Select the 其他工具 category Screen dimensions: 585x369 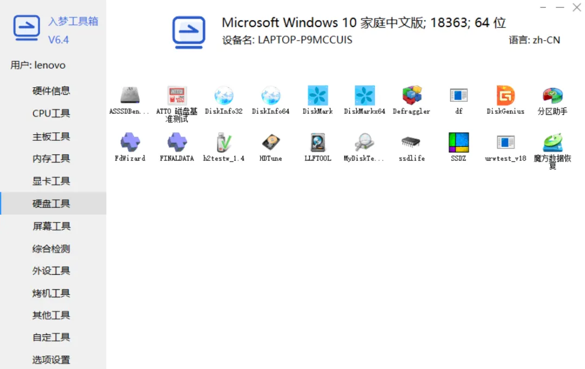[x=51, y=315]
